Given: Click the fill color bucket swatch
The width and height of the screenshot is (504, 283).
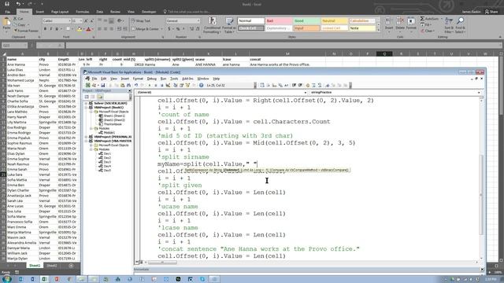Looking at the screenshot, I should (80, 29).
